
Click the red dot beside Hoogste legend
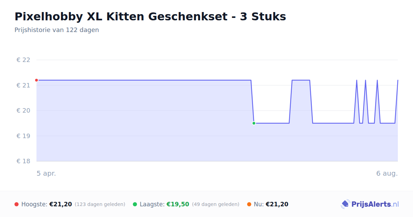point(17,204)
